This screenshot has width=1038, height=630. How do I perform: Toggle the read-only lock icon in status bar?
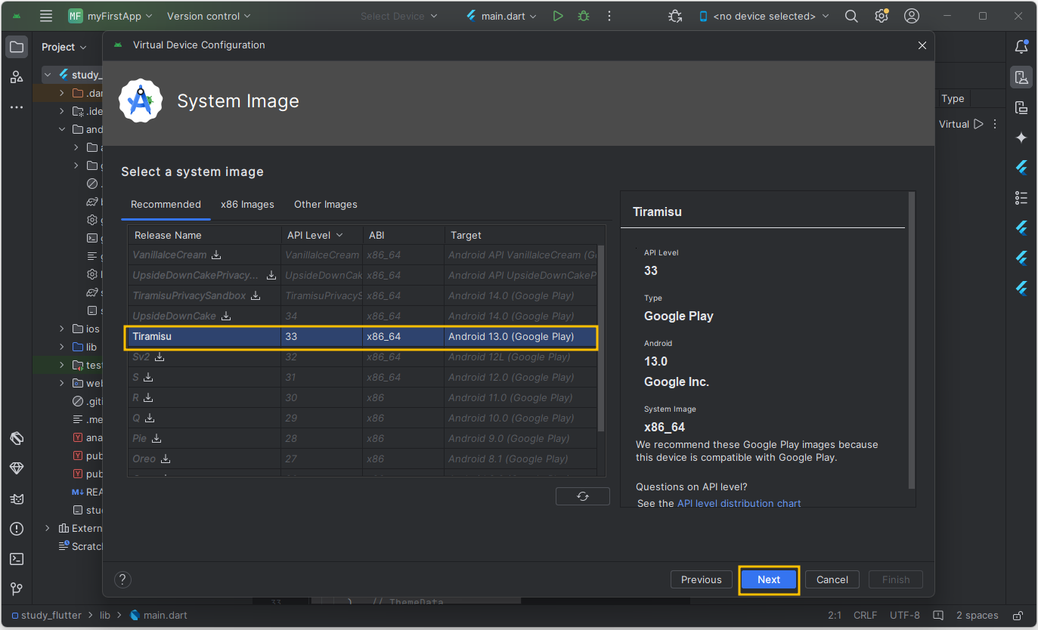(1018, 616)
